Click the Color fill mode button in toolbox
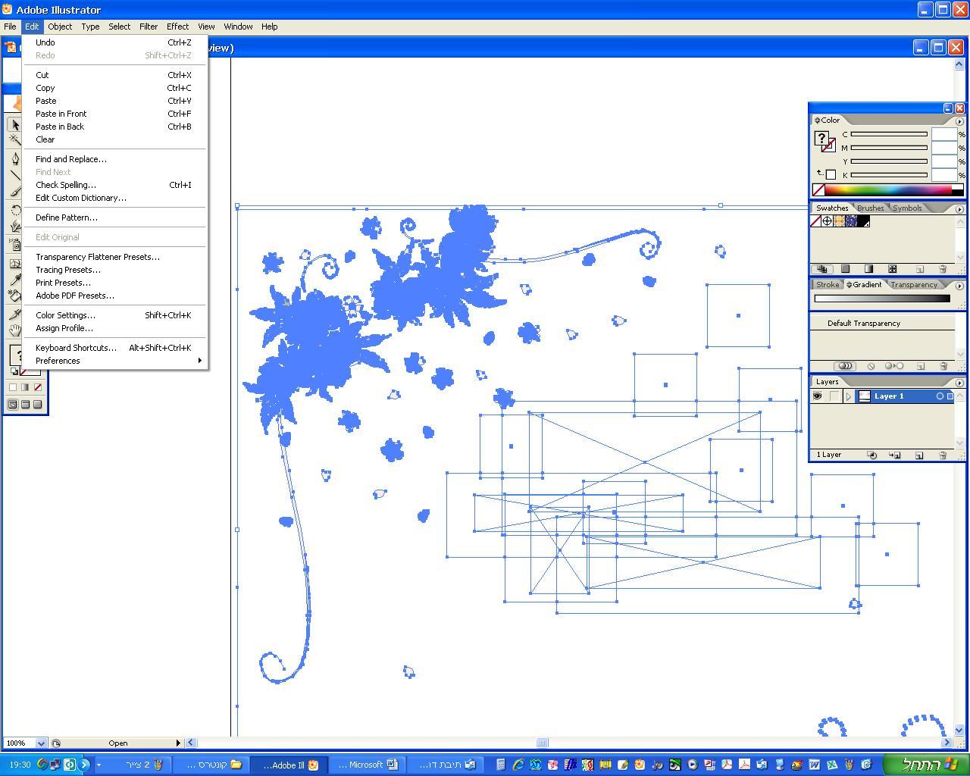The height and width of the screenshot is (776, 970). pos(12,387)
